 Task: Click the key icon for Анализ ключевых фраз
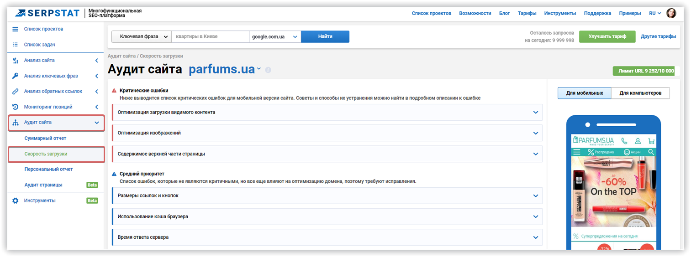pos(16,76)
